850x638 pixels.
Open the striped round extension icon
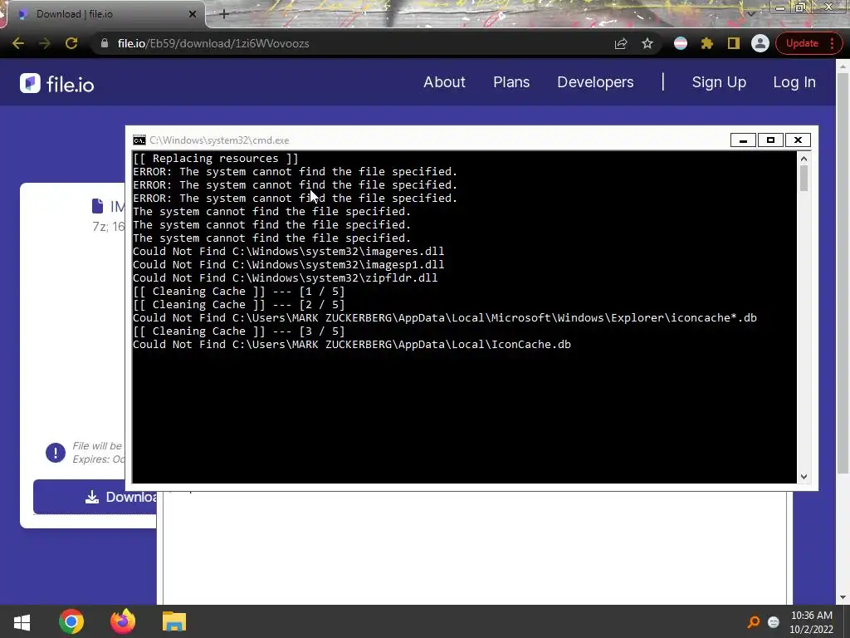[x=681, y=43]
